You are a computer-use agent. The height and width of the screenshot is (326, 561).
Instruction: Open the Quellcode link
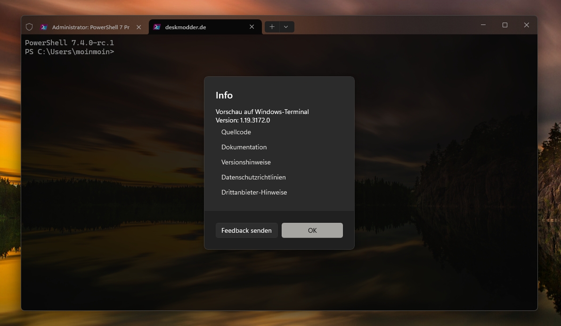(x=236, y=132)
